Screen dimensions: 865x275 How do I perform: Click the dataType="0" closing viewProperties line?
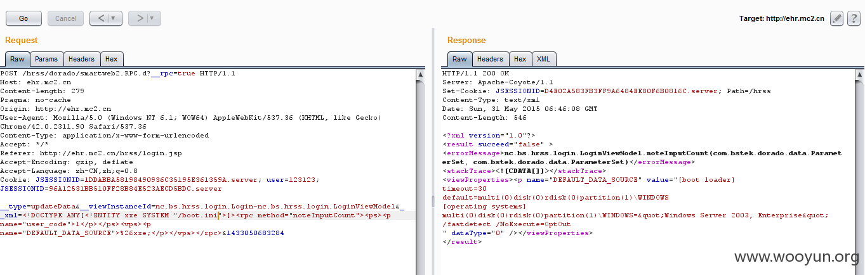coord(517,233)
